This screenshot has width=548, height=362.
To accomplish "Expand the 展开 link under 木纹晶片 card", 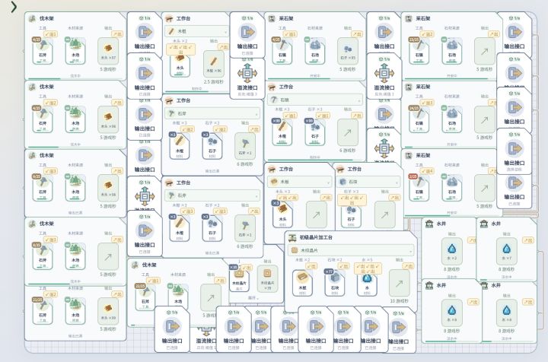I will [253, 298].
